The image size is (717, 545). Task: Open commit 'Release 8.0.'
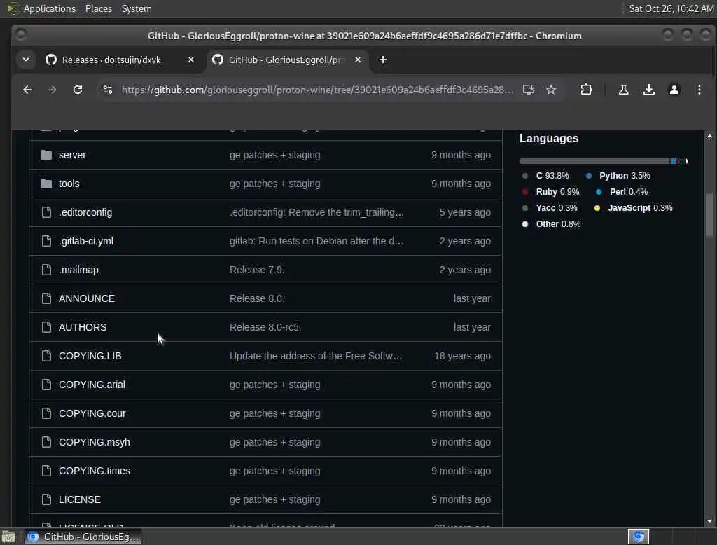257,299
